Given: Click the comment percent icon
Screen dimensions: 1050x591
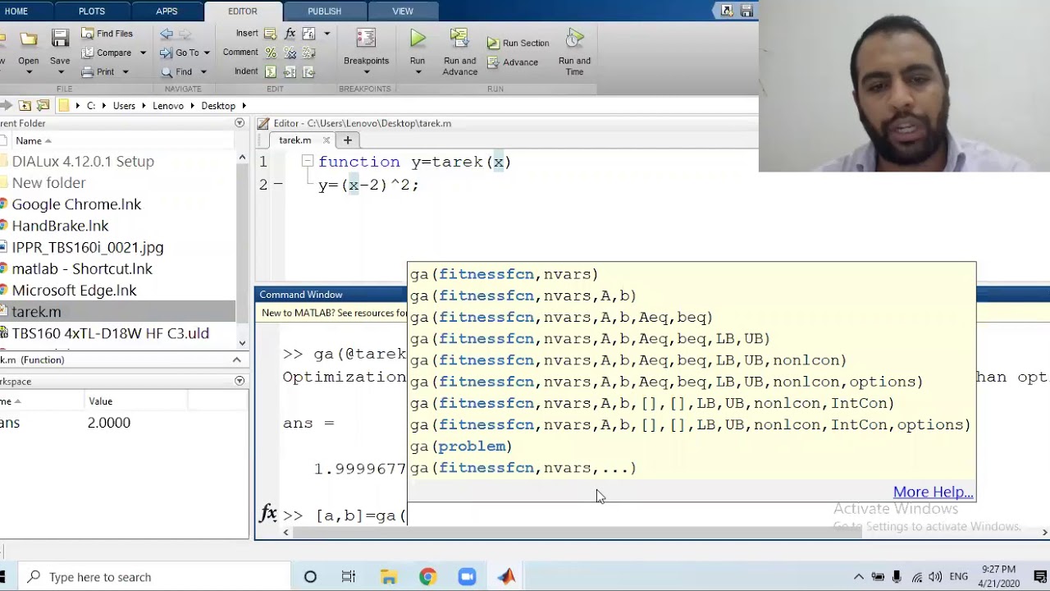Looking at the screenshot, I should coord(271,53).
